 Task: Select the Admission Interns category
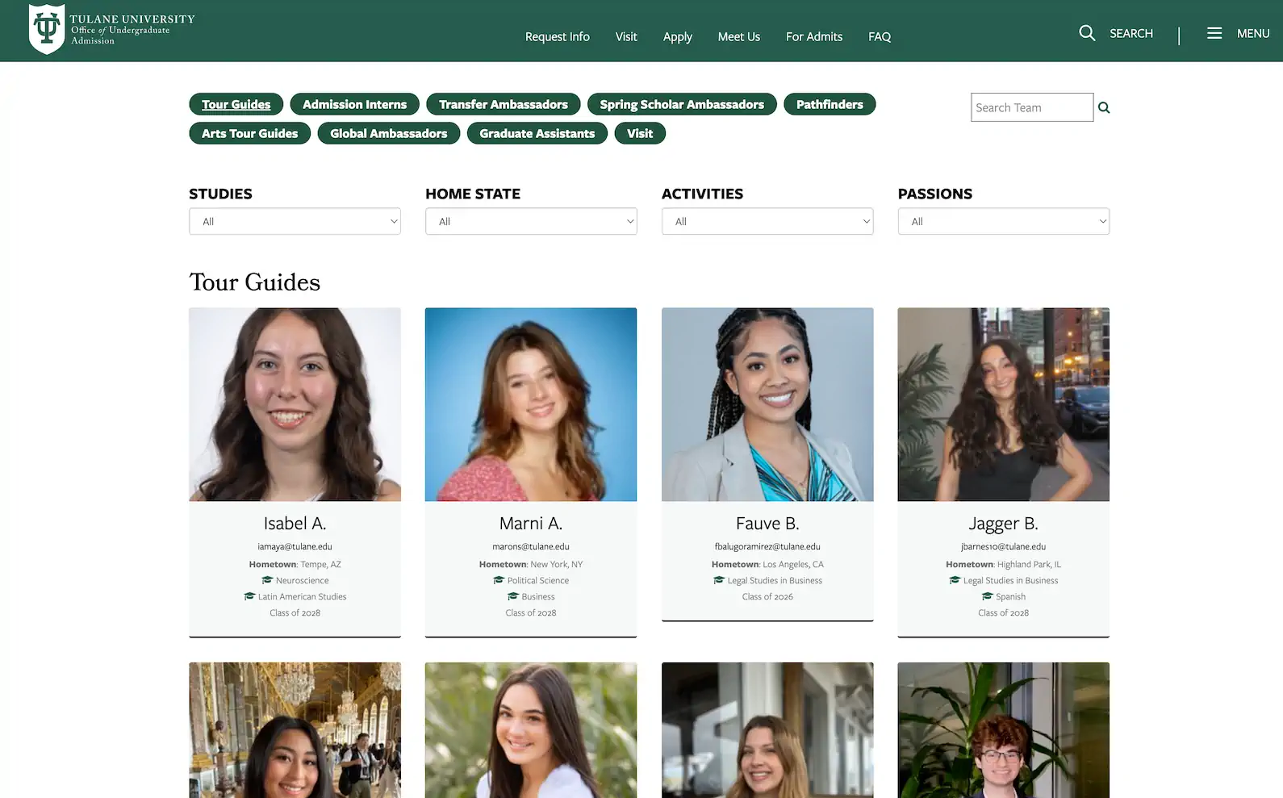click(354, 104)
